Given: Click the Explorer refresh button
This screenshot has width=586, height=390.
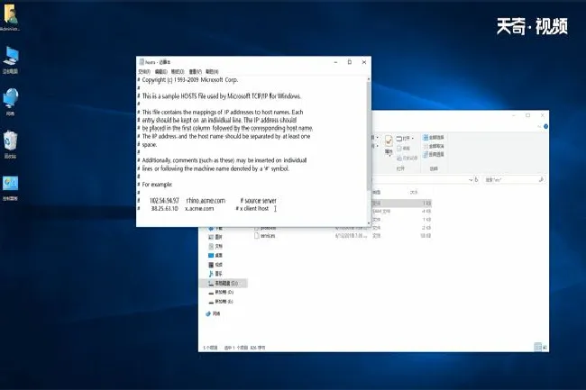Looking at the screenshot, I should [477, 180].
